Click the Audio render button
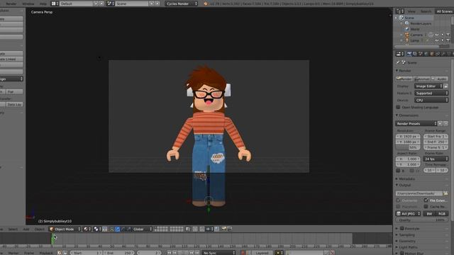Screen dimensions: 454x255 click(x=440, y=79)
